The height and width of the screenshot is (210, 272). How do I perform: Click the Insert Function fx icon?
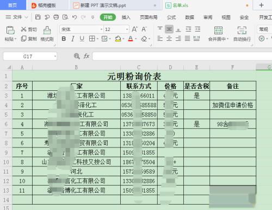(86, 56)
